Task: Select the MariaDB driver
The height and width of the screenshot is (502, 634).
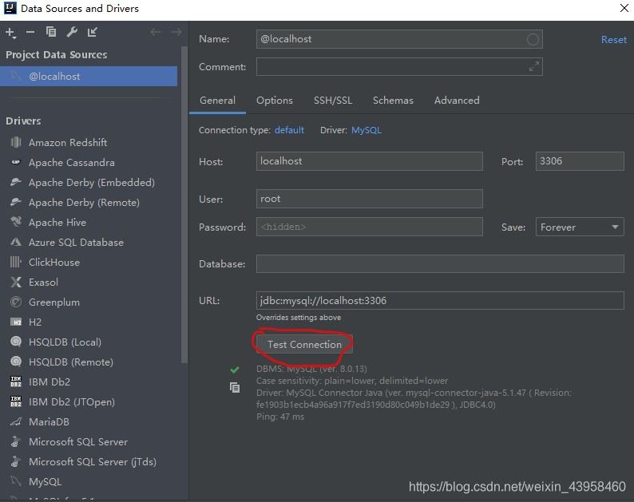Action: click(x=89, y=422)
